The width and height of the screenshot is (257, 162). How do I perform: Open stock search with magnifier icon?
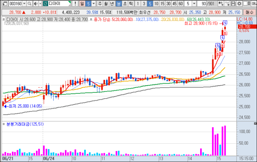29,3
